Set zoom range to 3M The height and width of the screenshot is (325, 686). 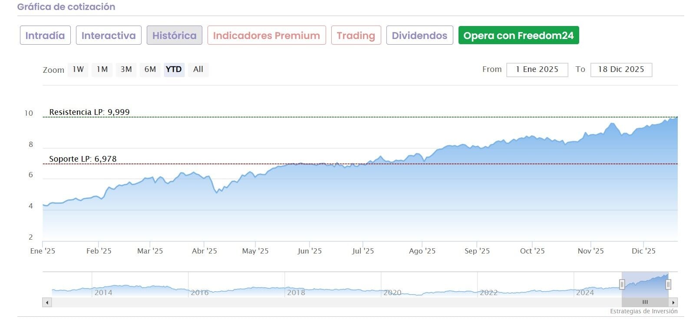point(126,69)
